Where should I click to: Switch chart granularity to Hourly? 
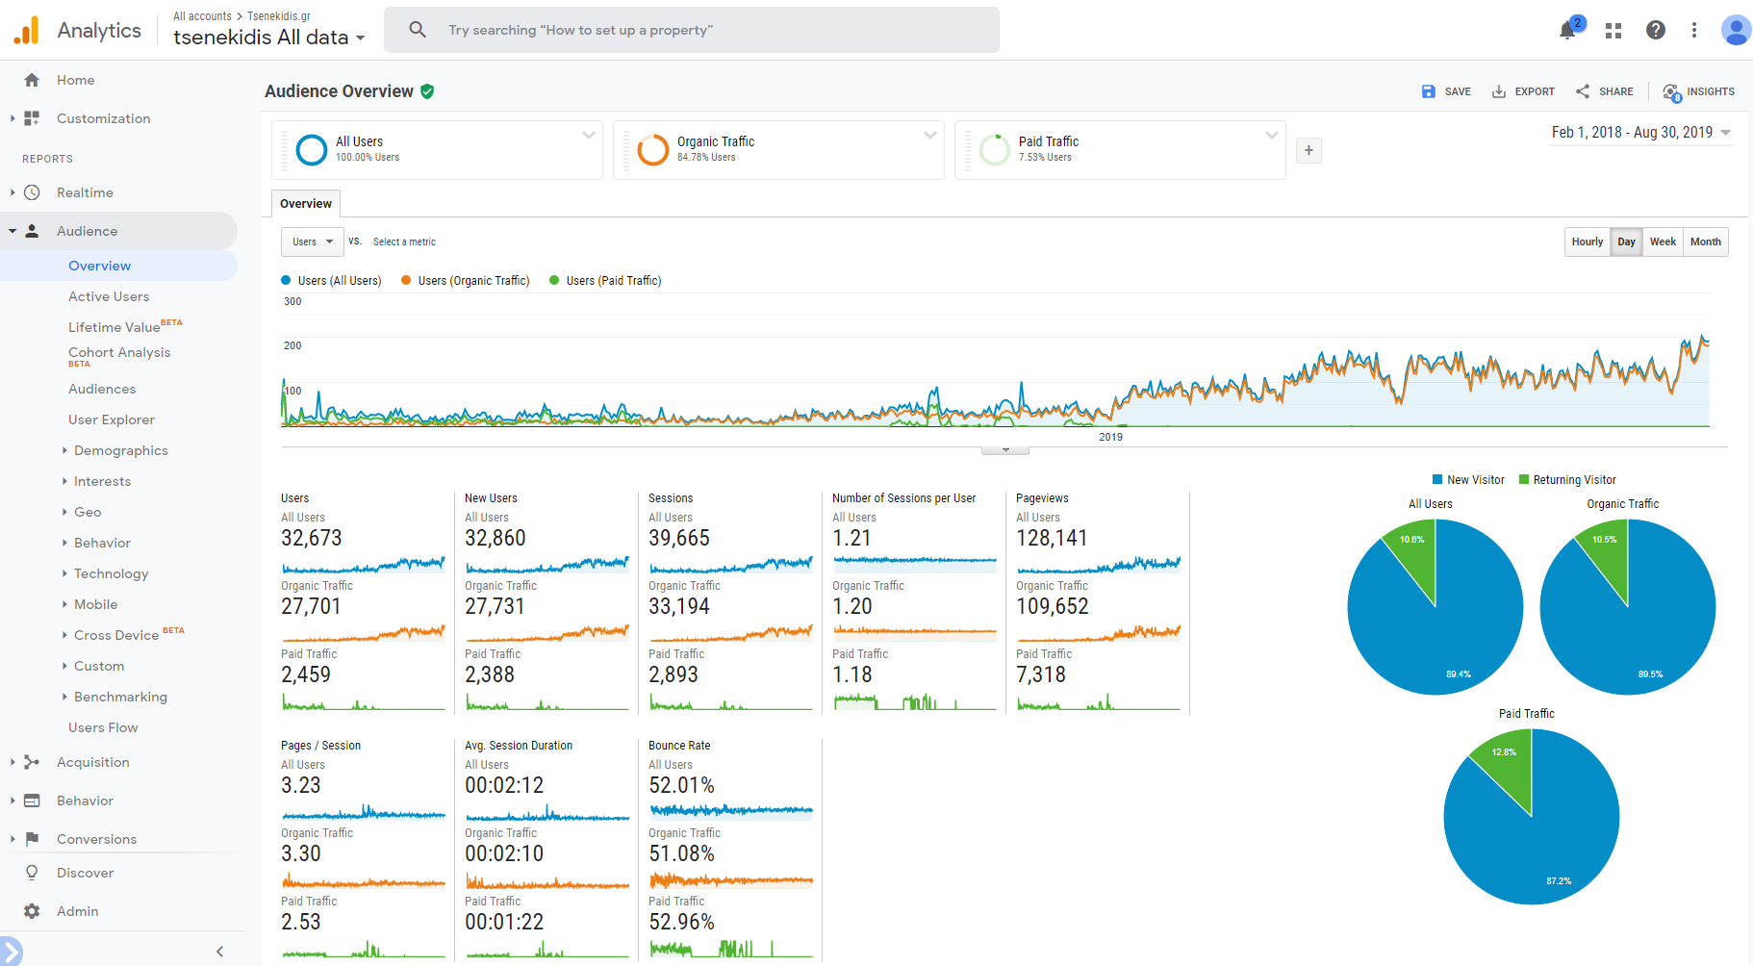coord(1587,241)
